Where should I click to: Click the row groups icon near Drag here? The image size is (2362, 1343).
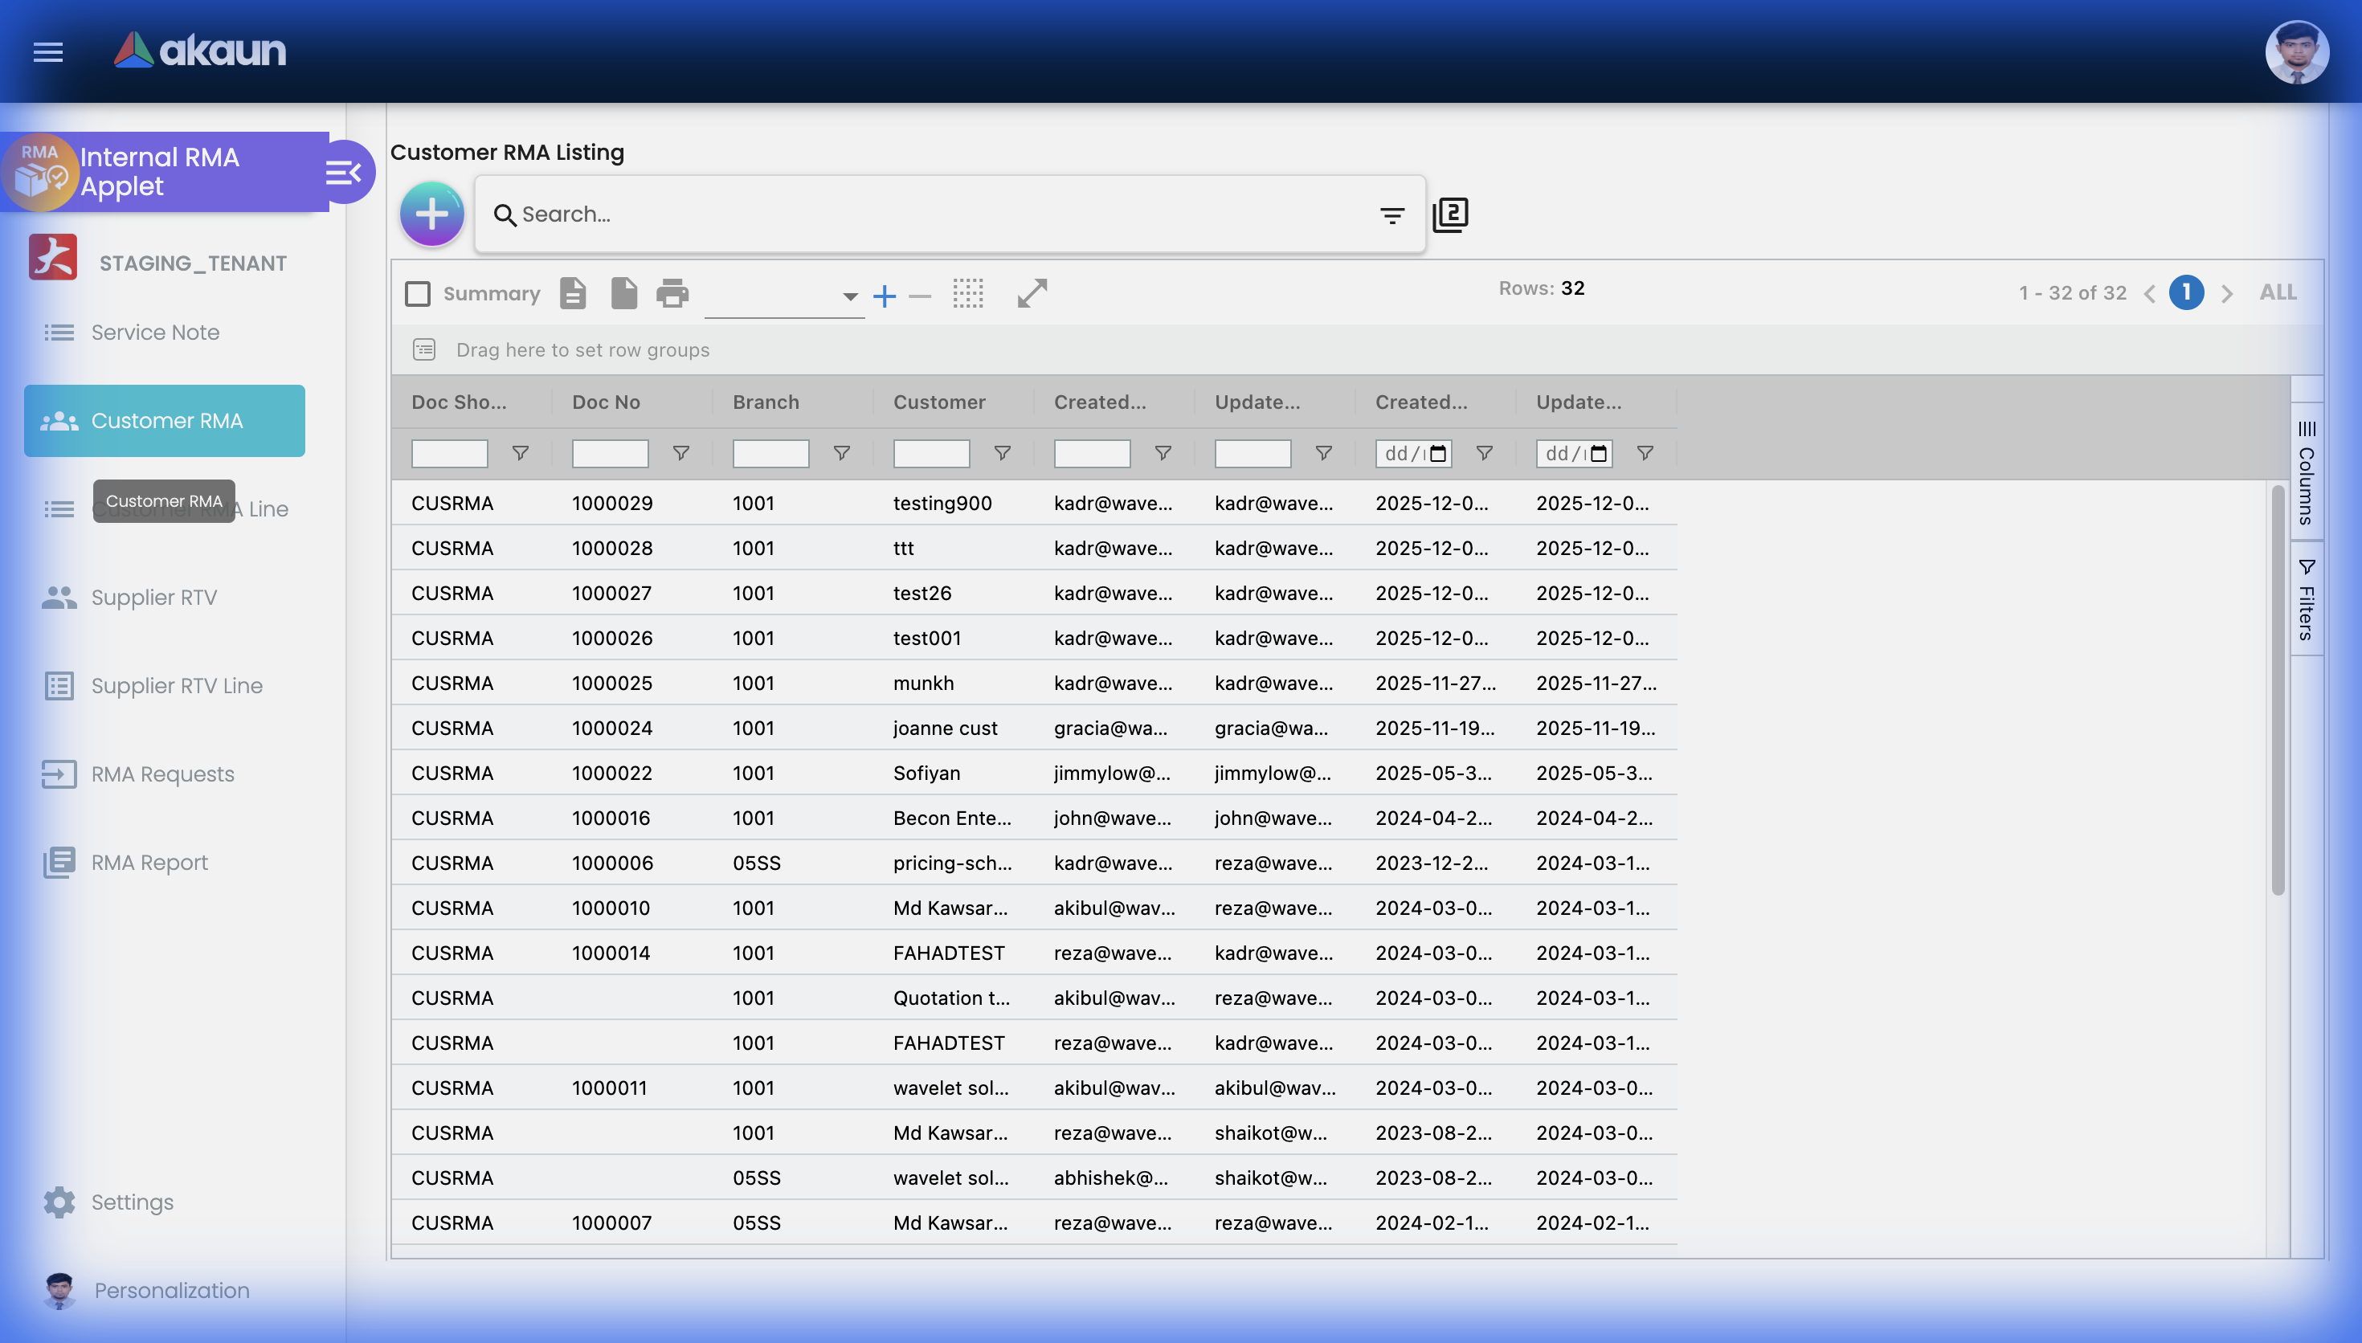coord(423,349)
